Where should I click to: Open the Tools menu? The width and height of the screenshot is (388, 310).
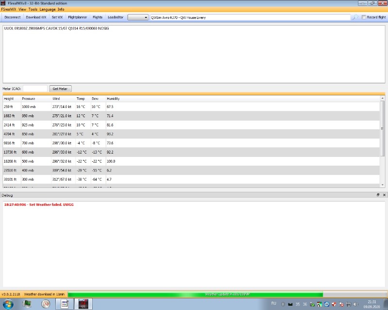(x=32, y=9)
